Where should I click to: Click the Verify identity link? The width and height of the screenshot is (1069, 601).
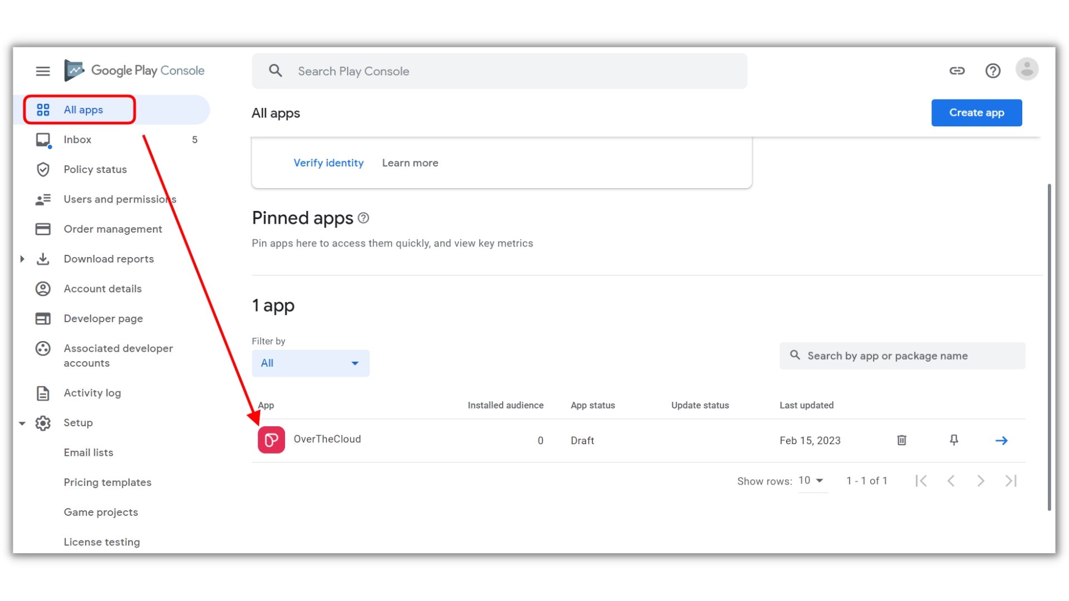pos(328,162)
